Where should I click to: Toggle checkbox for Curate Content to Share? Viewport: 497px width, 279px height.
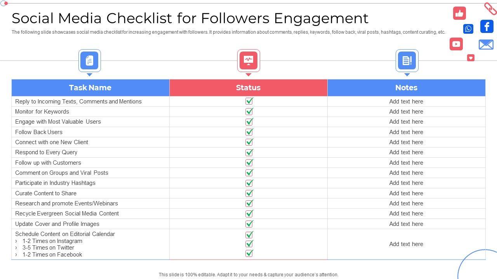pos(249,193)
